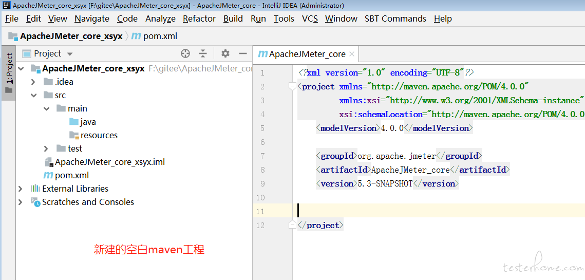
Task: Open the Help menu
Action: [443, 18]
